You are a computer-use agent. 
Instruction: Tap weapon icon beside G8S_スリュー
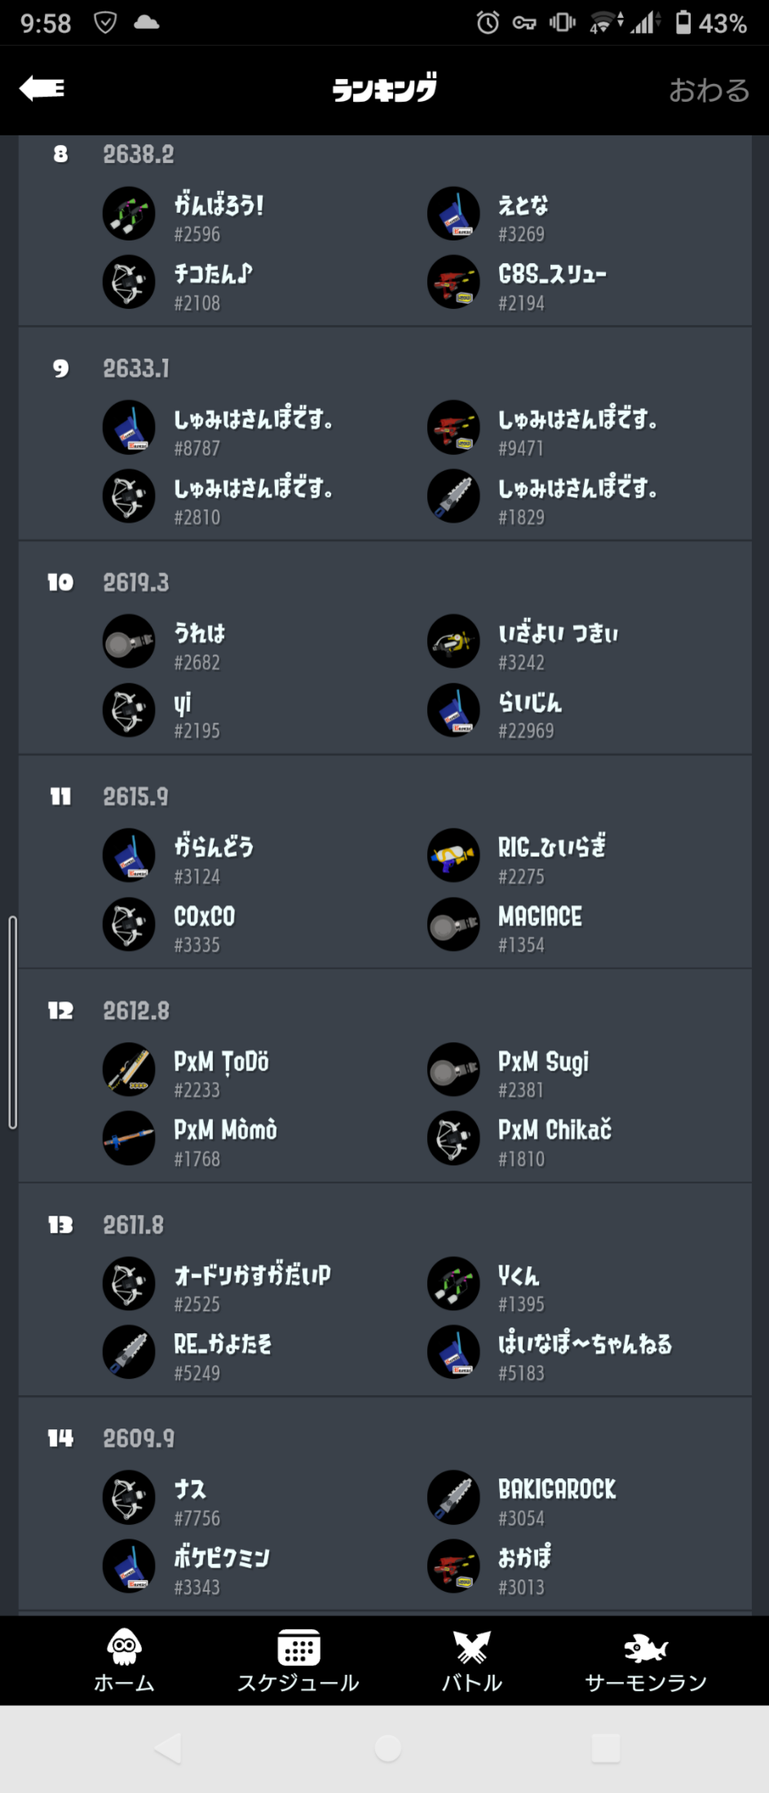pyautogui.click(x=453, y=281)
